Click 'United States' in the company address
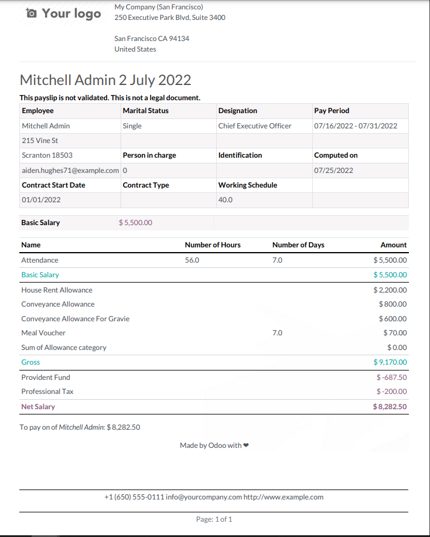430x537 pixels. [x=135, y=49]
